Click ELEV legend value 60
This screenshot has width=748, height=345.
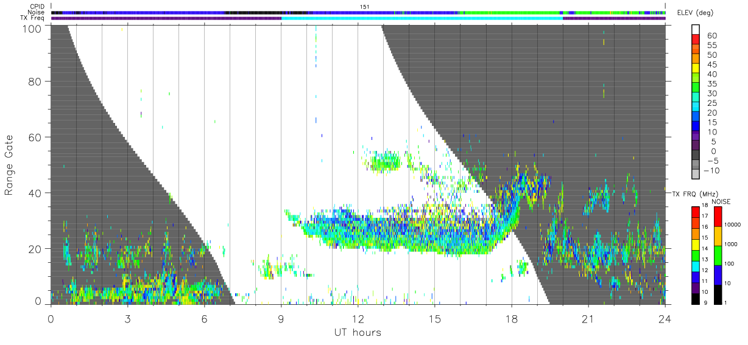pos(711,36)
